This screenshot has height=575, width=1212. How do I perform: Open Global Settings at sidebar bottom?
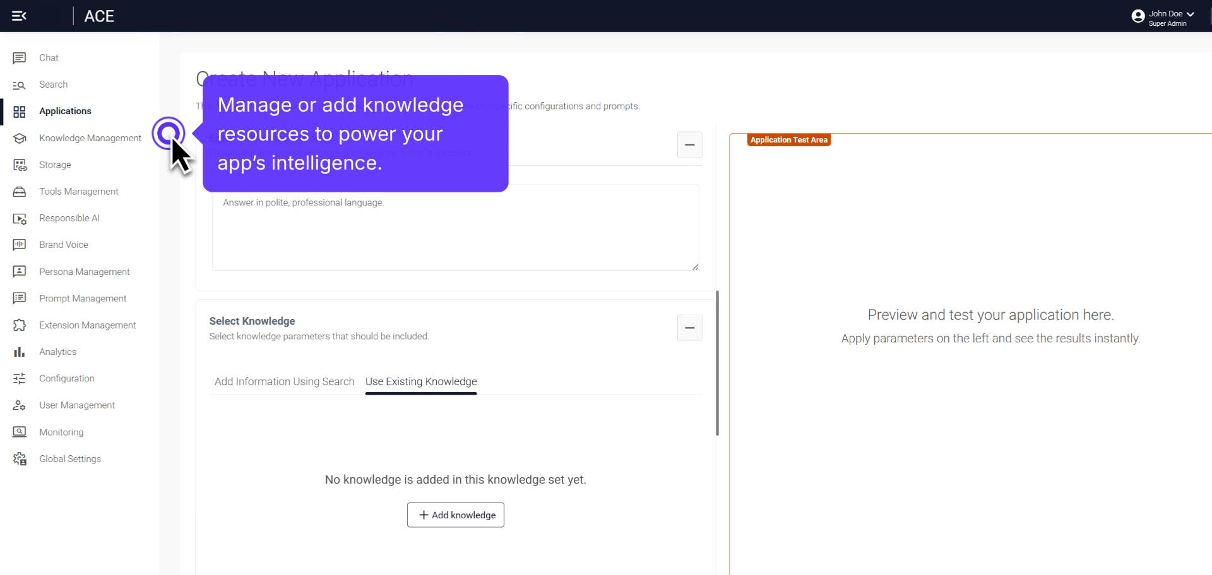coord(70,458)
